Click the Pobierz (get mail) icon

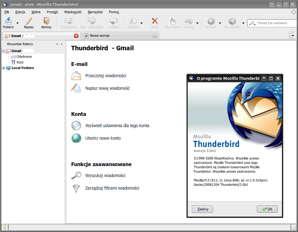(9, 21)
